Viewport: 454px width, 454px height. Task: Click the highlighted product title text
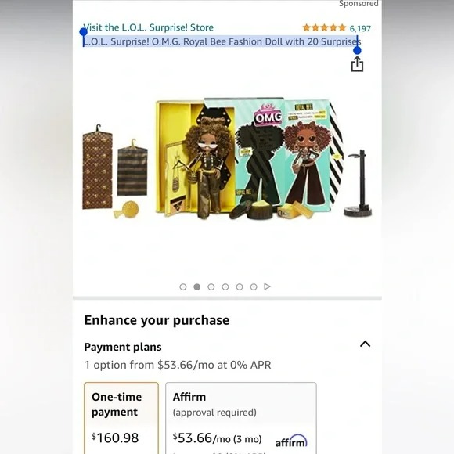(x=222, y=41)
